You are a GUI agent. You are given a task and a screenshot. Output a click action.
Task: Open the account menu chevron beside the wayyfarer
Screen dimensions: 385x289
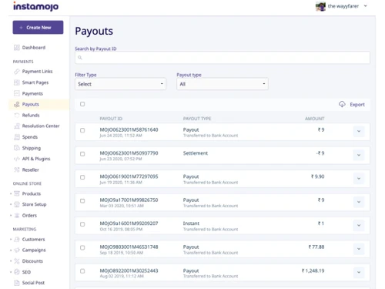pyautogui.click(x=366, y=6)
